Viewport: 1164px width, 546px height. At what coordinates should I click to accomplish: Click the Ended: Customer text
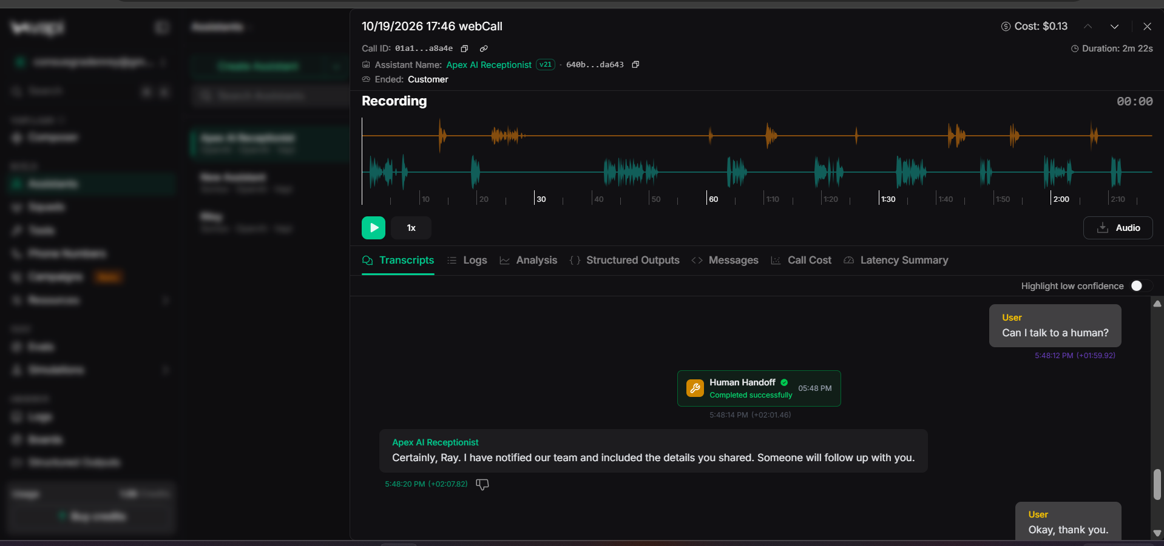coord(405,79)
